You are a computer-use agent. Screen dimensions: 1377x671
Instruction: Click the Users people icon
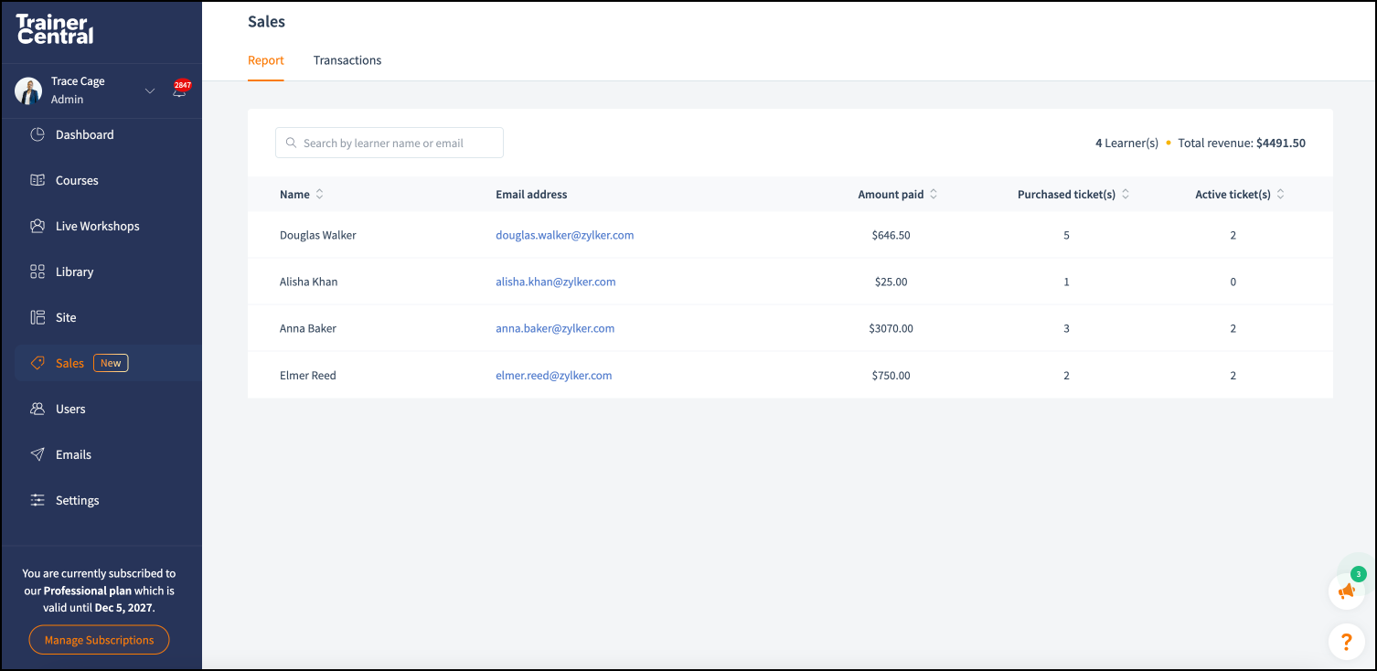[37, 409]
